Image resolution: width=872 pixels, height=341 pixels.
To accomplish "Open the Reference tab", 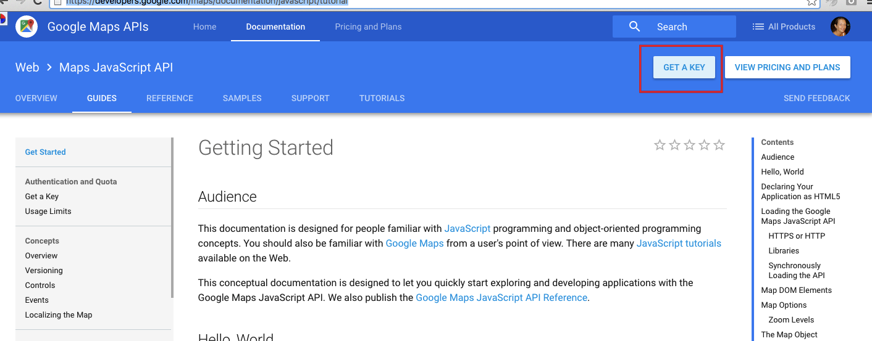I will coord(170,98).
